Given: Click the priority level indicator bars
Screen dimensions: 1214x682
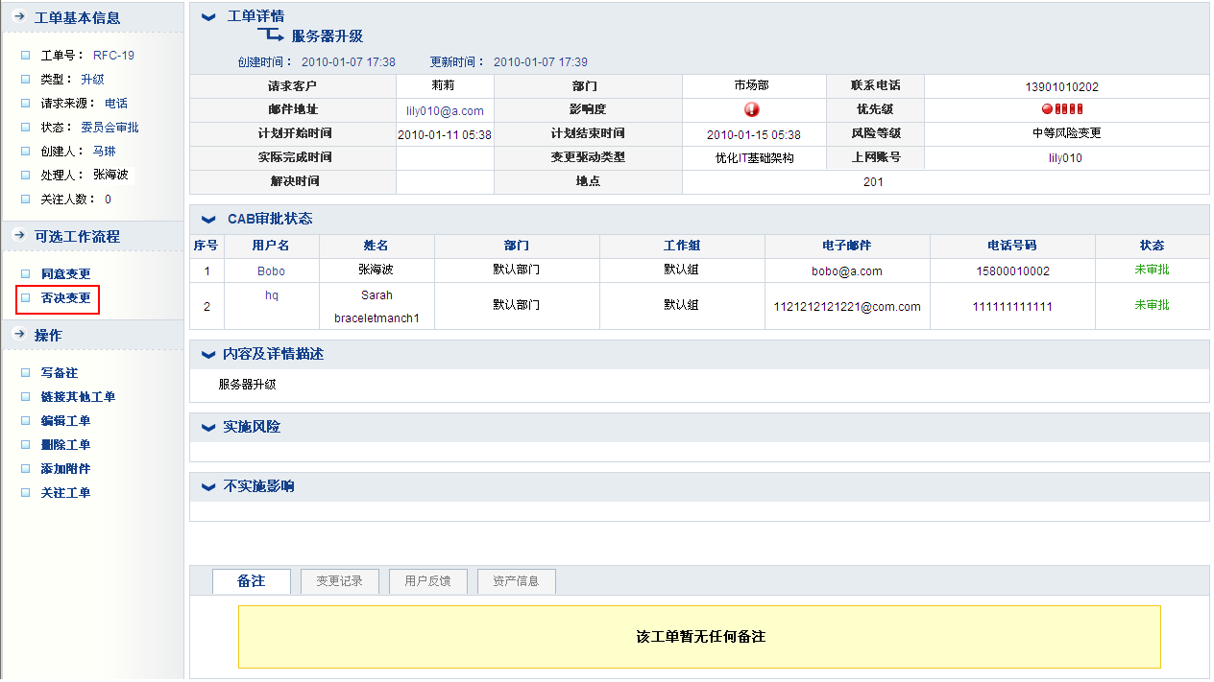Looking at the screenshot, I should click(x=1061, y=109).
